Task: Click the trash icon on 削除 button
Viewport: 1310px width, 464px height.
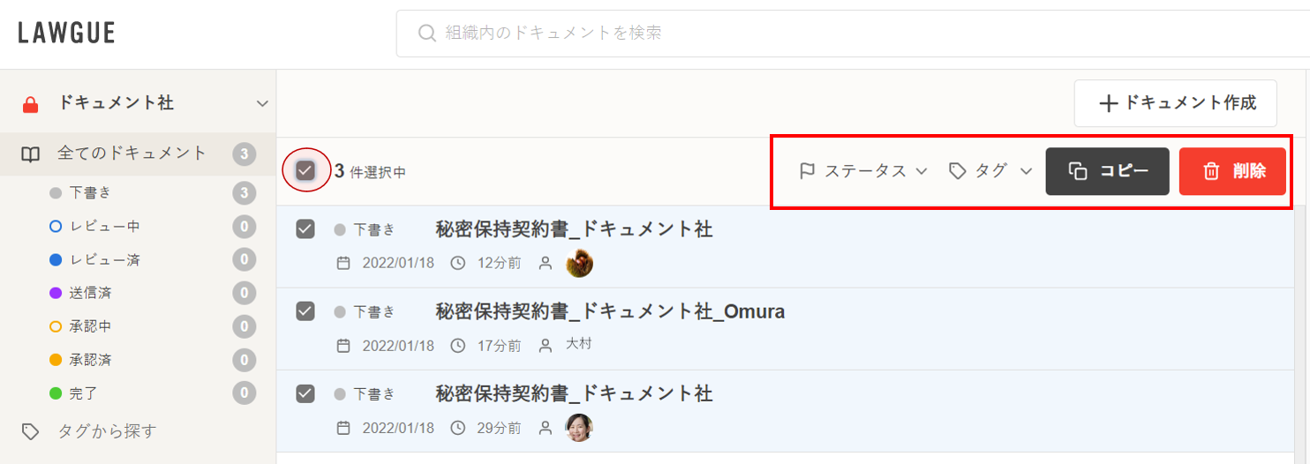Action: tap(1212, 171)
